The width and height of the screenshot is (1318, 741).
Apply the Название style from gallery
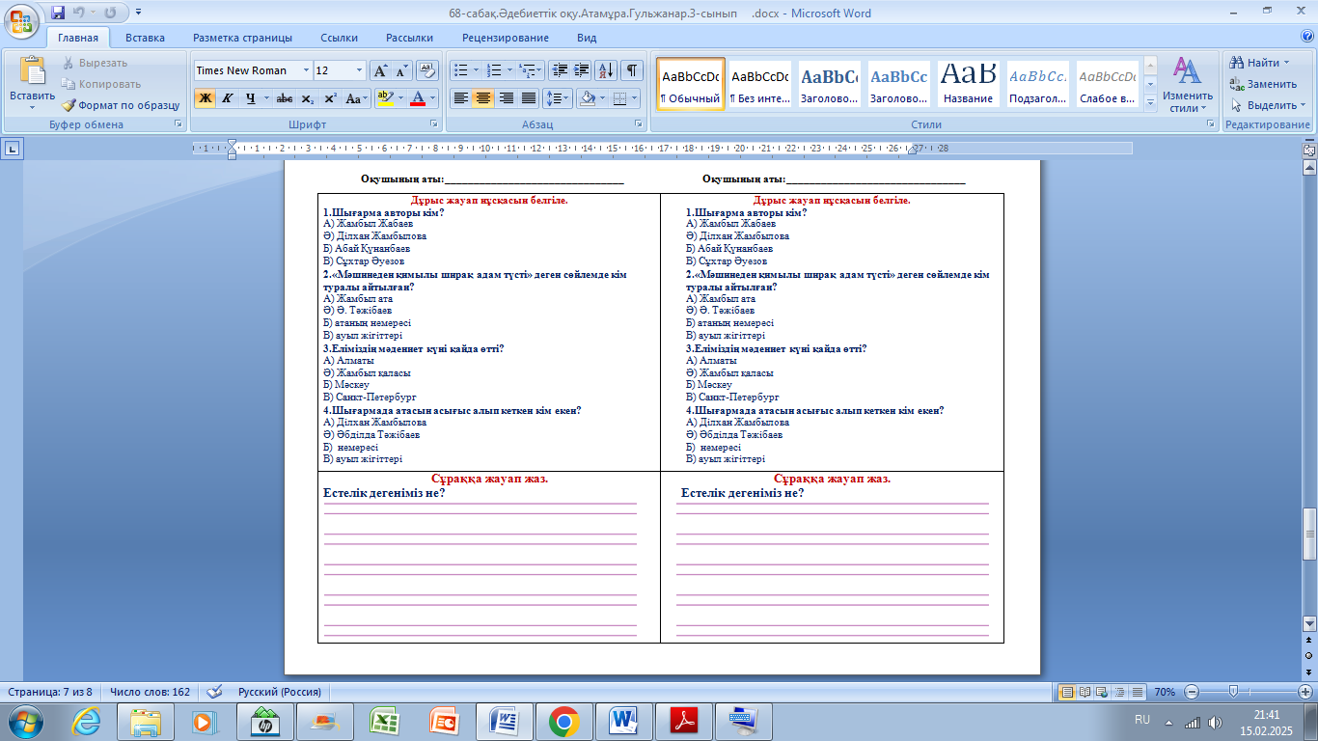969,84
